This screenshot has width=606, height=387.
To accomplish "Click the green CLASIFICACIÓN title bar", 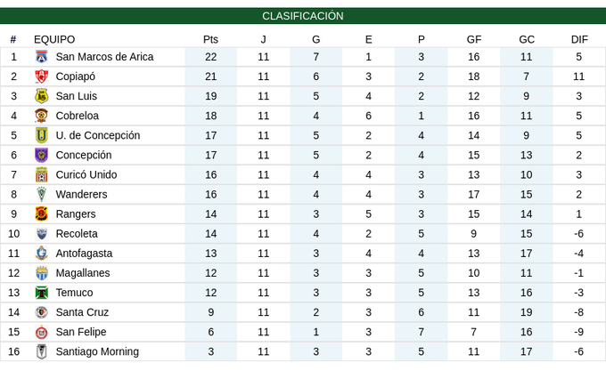I will [x=303, y=16].
